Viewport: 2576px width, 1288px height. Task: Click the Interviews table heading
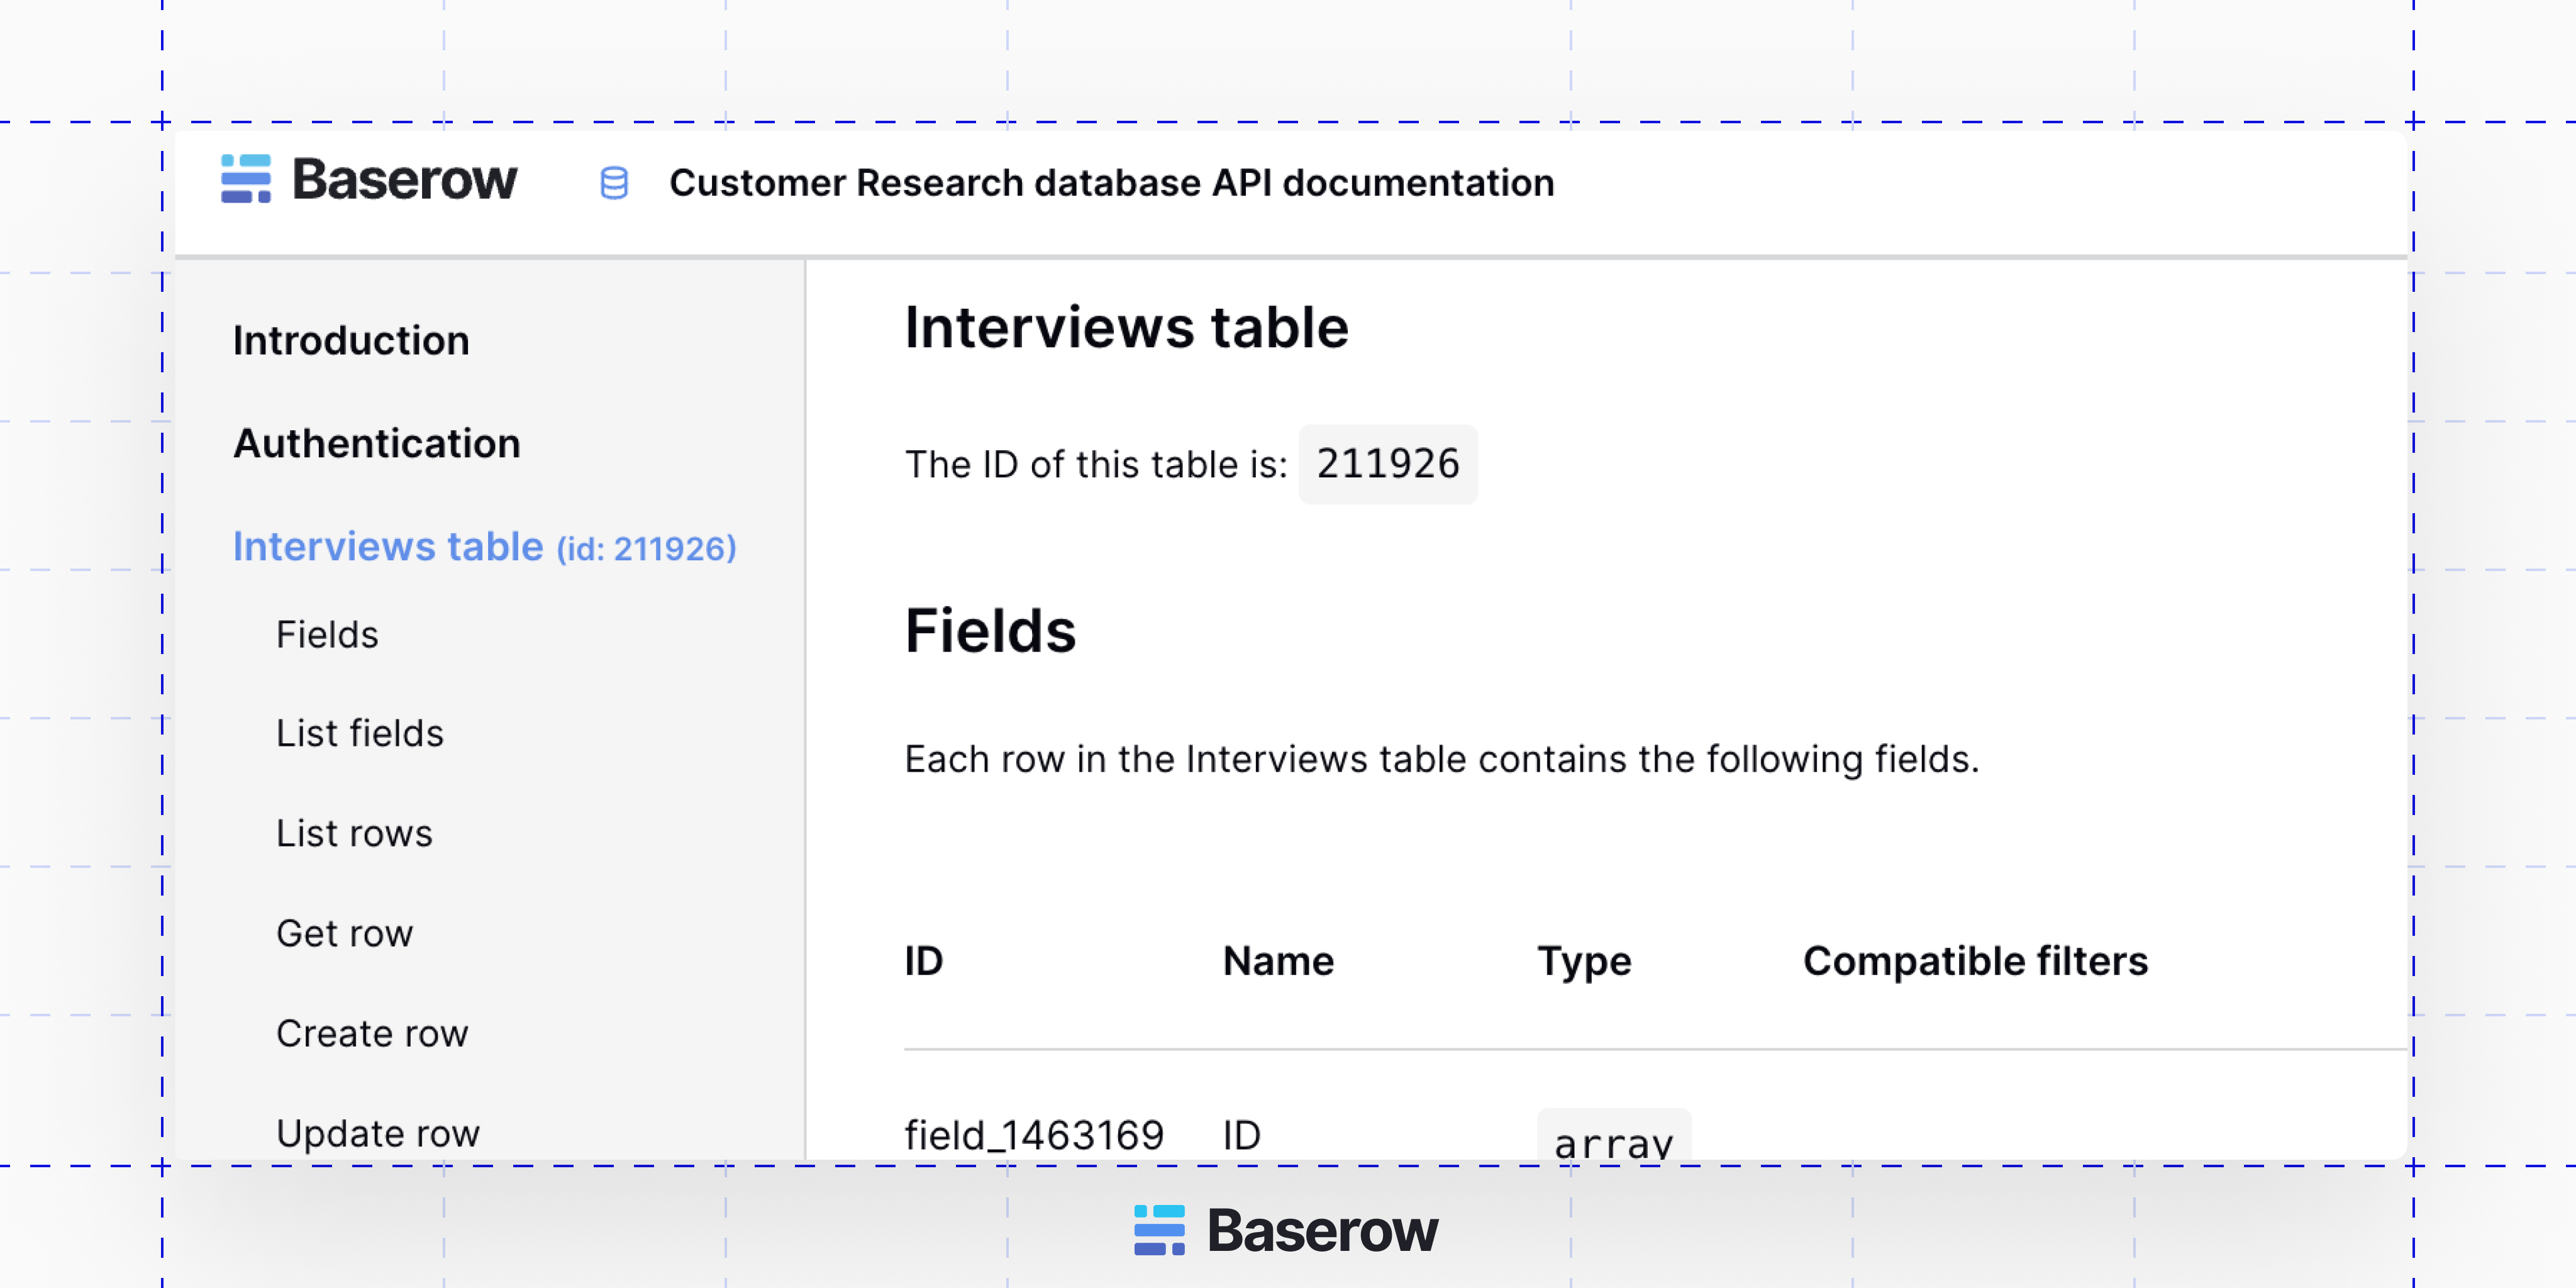tap(1126, 326)
